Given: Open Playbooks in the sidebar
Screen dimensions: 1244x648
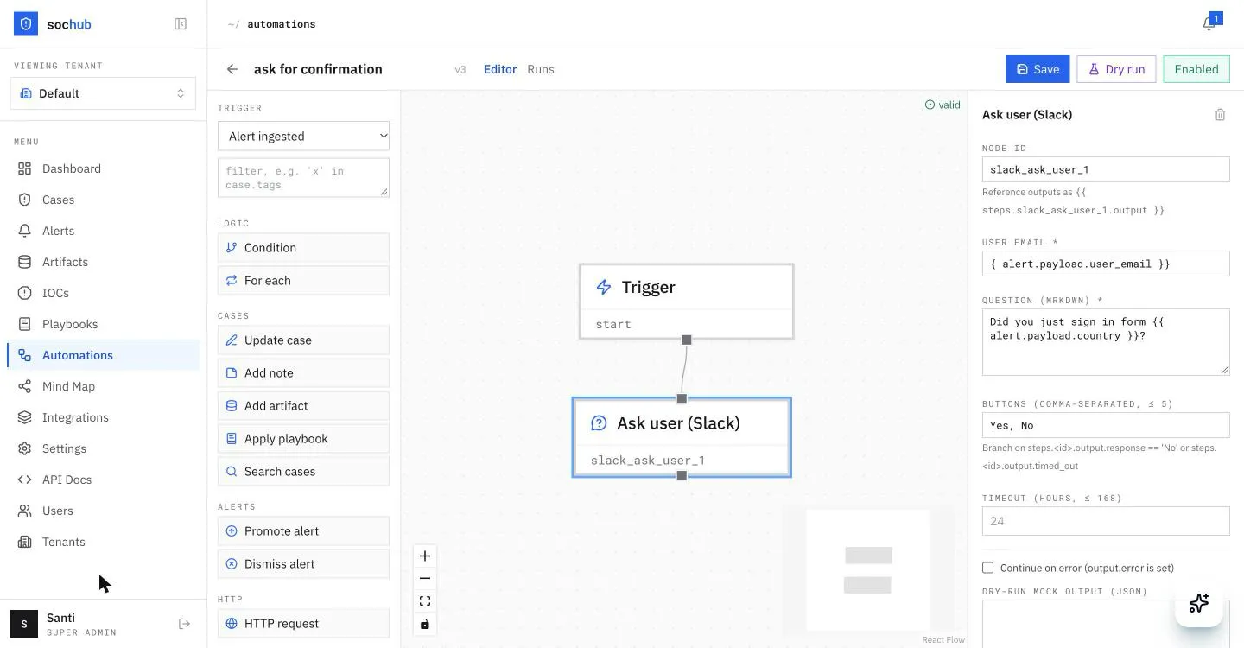Looking at the screenshot, I should click(103, 324).
